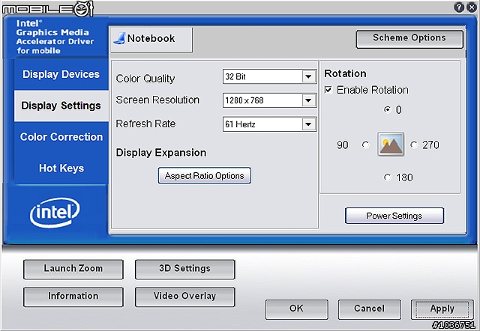Click the Cancel button
This screenshot has height=331, width=480.
[x=369, y=309]
